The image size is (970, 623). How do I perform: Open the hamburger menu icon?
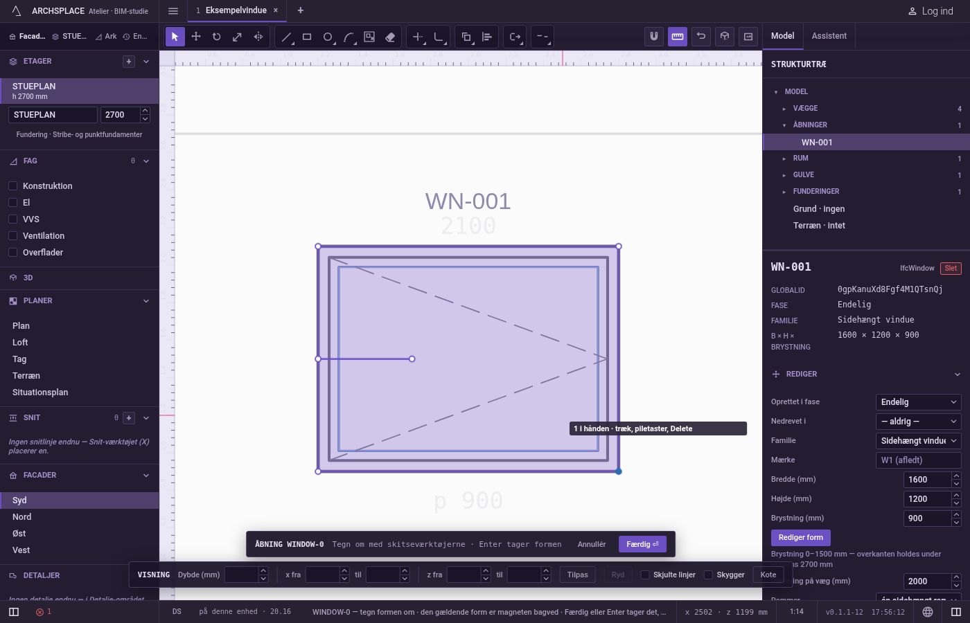point(173,10)
